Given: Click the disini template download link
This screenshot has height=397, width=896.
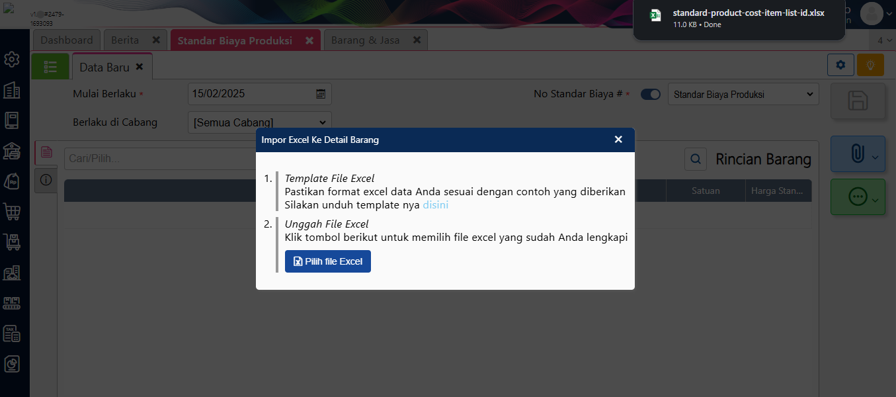Looking at the screenshot, I should tap(435, 205).
